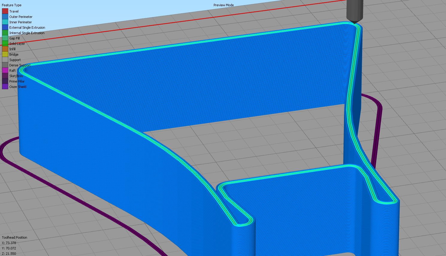Click the red Travel color swatch

5,11
